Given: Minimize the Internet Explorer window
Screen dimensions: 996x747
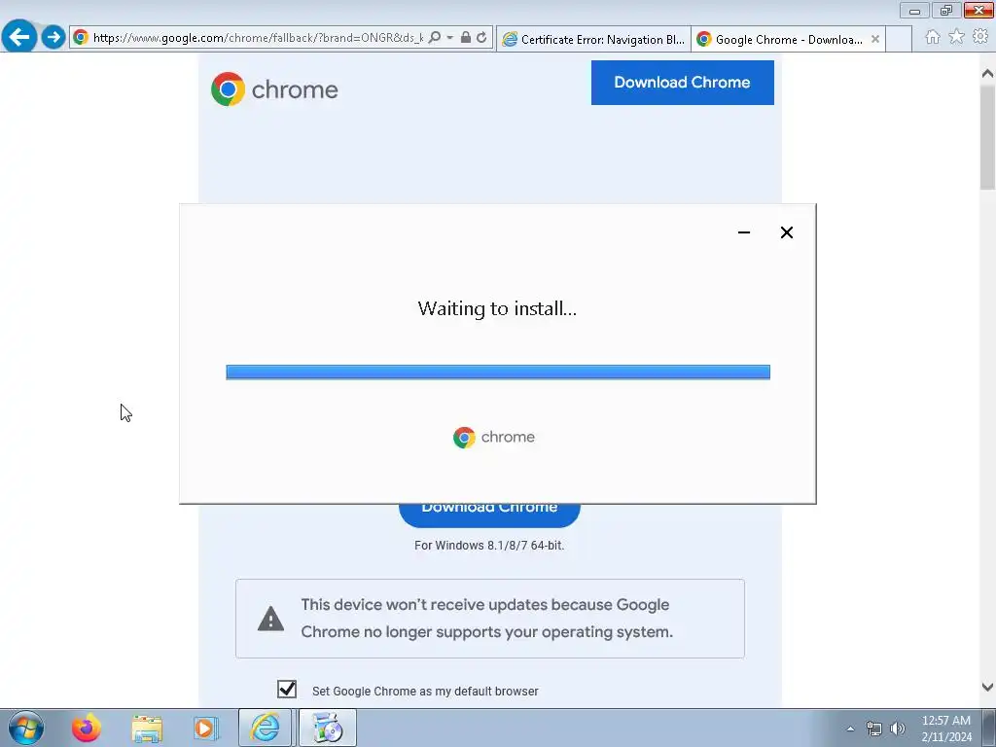Looking at the screenshot, I should point(914,11).
